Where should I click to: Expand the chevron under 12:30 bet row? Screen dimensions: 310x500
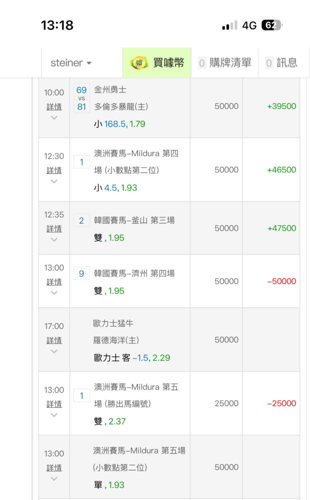(54, 181)
